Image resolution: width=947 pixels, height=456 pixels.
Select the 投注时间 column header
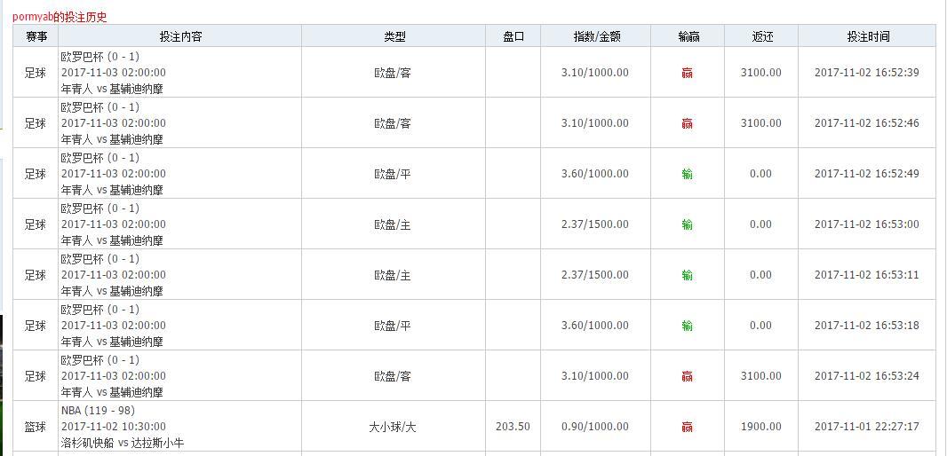(x=867, y=36)
